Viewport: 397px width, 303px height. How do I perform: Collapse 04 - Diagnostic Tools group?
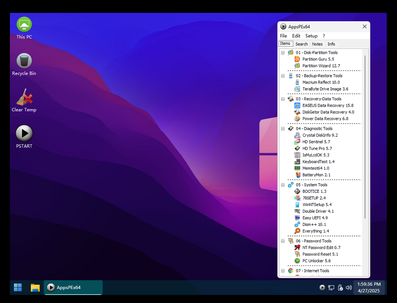(x=283, y=129)
